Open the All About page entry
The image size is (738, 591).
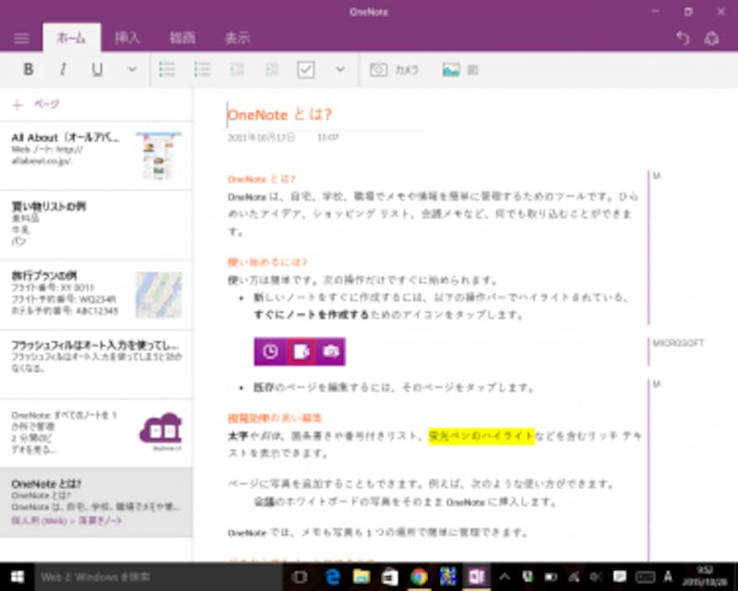point(96,156)
